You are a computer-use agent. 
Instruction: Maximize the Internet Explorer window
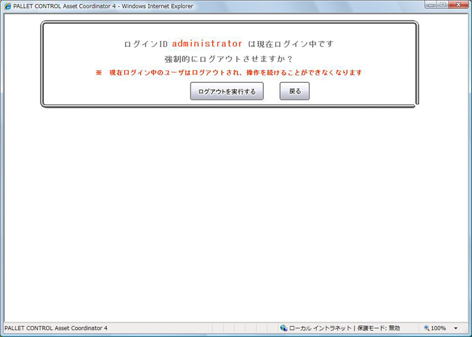coord(443,5)
